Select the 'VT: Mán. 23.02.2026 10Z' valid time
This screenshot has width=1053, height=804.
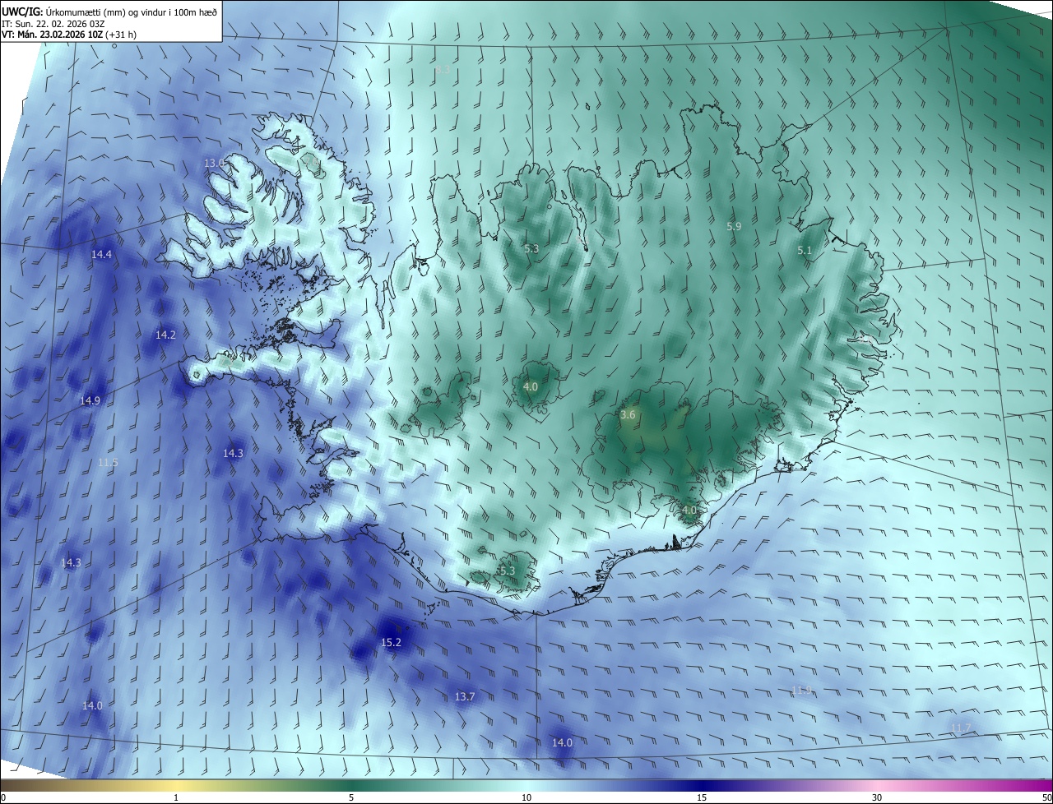coord(53,35)
